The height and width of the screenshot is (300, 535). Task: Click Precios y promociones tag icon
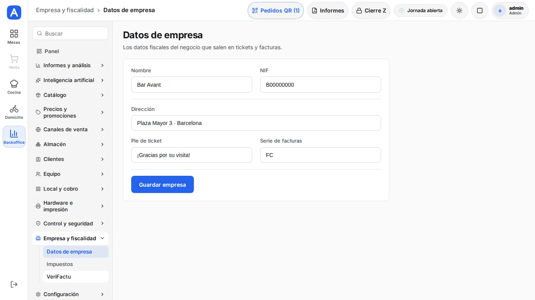pyautogui.click(x=38, y=112)
